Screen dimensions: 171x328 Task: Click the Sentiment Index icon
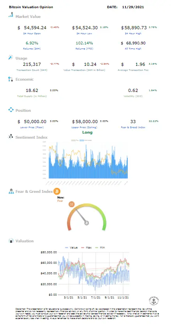11,137
